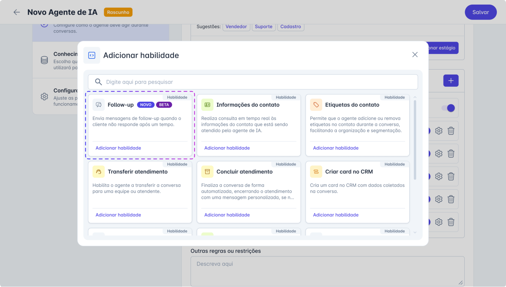
Task: Add the Criar card no CRM skill
Action: (336, 215)
